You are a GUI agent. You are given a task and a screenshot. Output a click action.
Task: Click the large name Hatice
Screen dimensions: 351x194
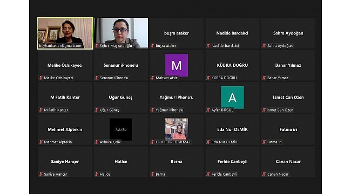click(x=120, y=162)
